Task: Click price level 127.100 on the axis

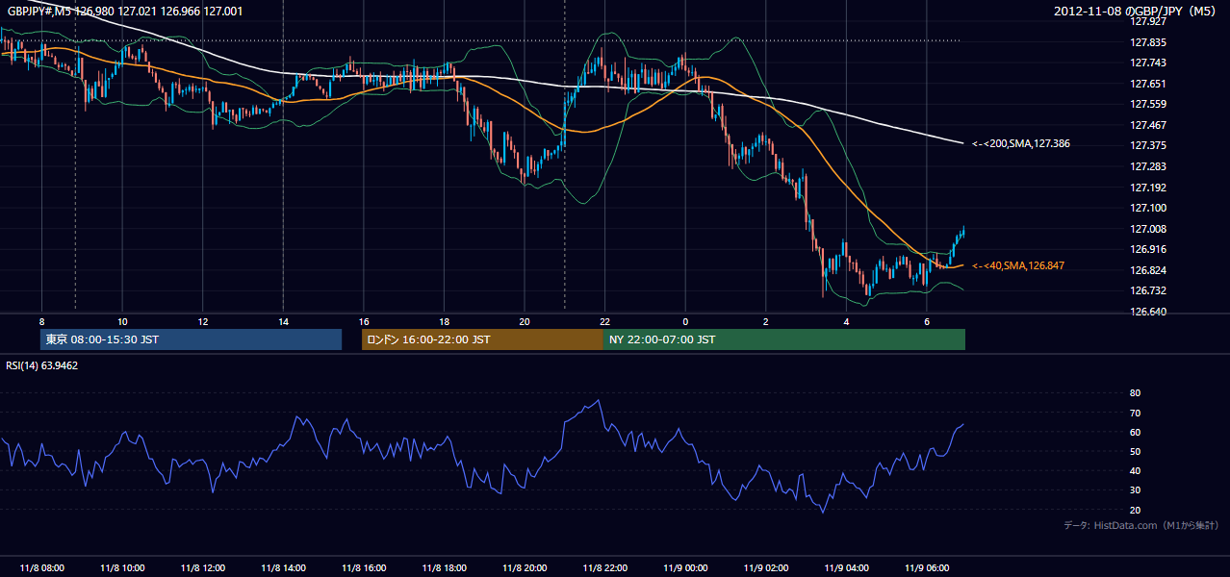Action: coord(1148,208)
